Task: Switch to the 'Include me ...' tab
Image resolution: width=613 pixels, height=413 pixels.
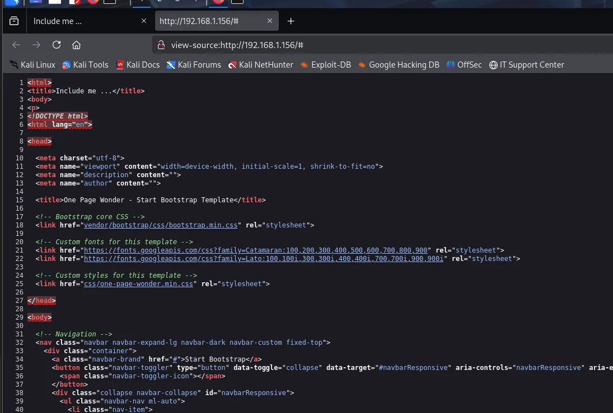Action: click(89, 21)
